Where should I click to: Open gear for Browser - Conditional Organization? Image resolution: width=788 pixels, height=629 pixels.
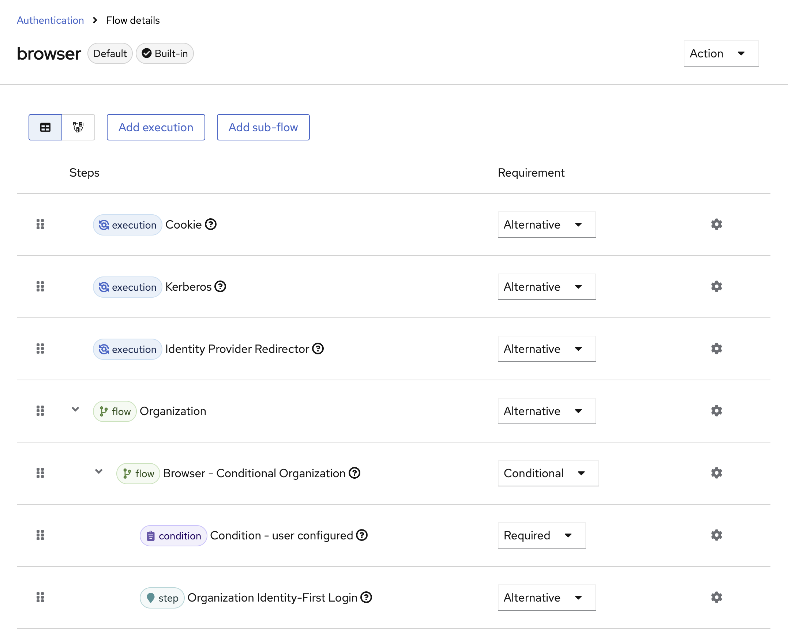(716, 473)
